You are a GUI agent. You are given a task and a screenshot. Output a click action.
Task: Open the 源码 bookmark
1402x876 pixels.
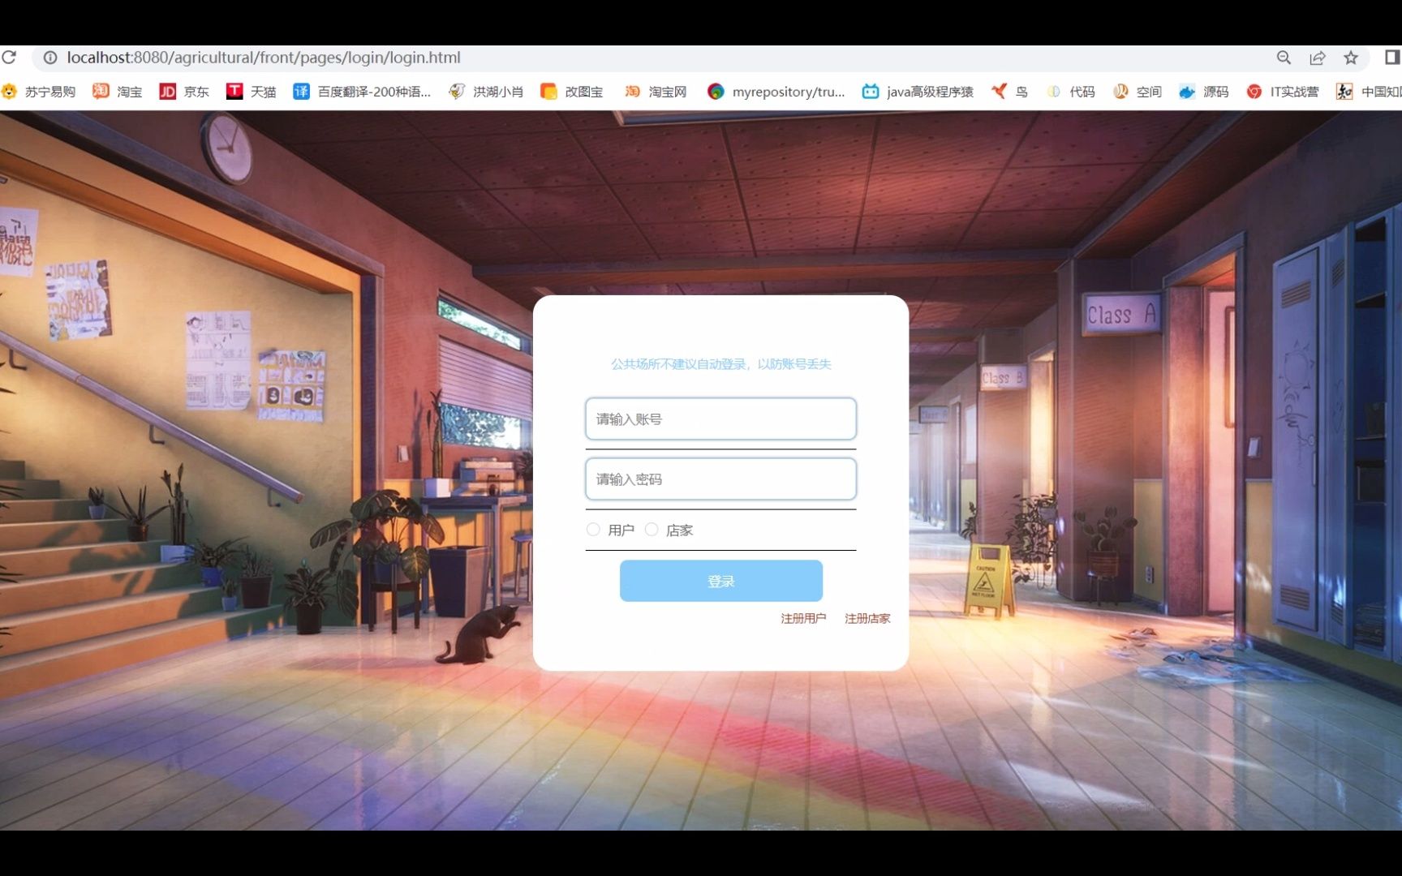(1204, 92)
